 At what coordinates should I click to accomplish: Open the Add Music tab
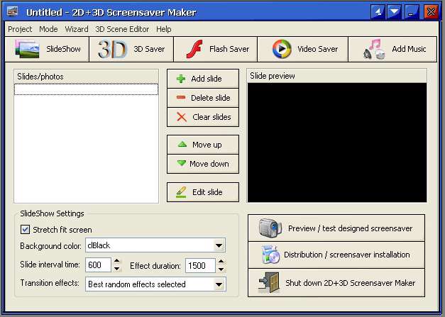point(392,49)
